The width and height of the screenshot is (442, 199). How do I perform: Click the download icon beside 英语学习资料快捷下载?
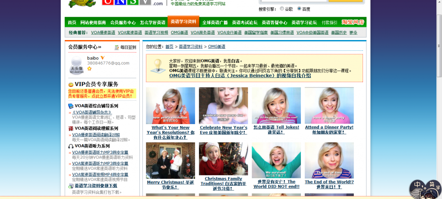(71, 186)
